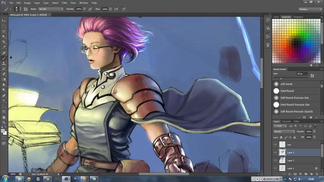The image size is (324, 182).
Task: Click the brush Size value field
Action: 301,74
